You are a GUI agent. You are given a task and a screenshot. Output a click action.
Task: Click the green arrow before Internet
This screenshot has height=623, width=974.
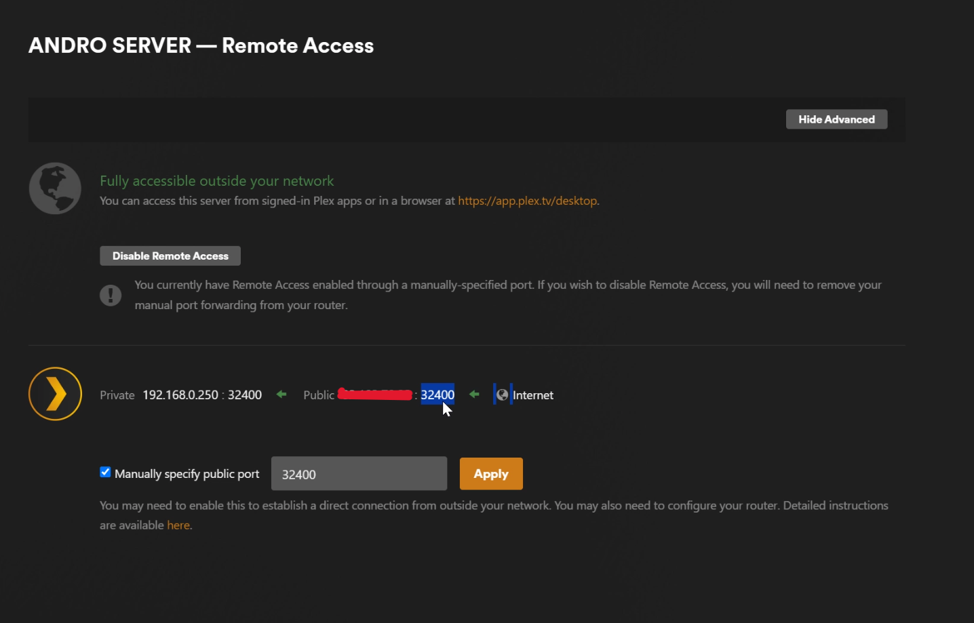[474, 394]
